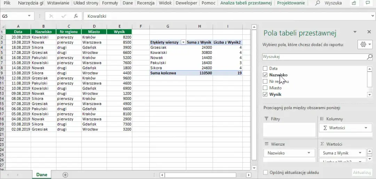This screenshot has width=376, height=179.
Task: Open the Nazwisko dropdown in Wiersze area
Action: (x=309, y=153)
